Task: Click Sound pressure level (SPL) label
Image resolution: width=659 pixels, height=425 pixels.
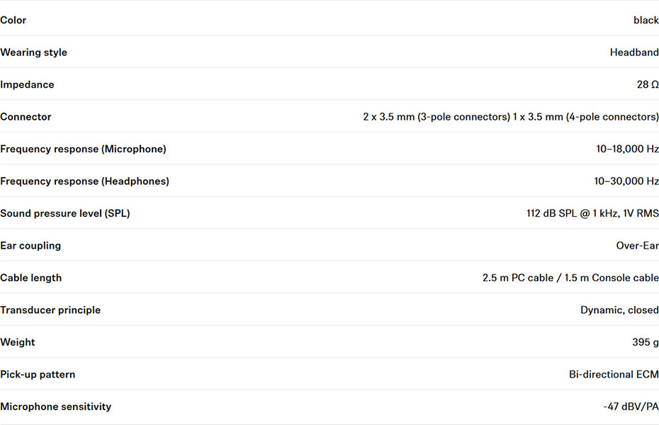Action: [65, 214]
